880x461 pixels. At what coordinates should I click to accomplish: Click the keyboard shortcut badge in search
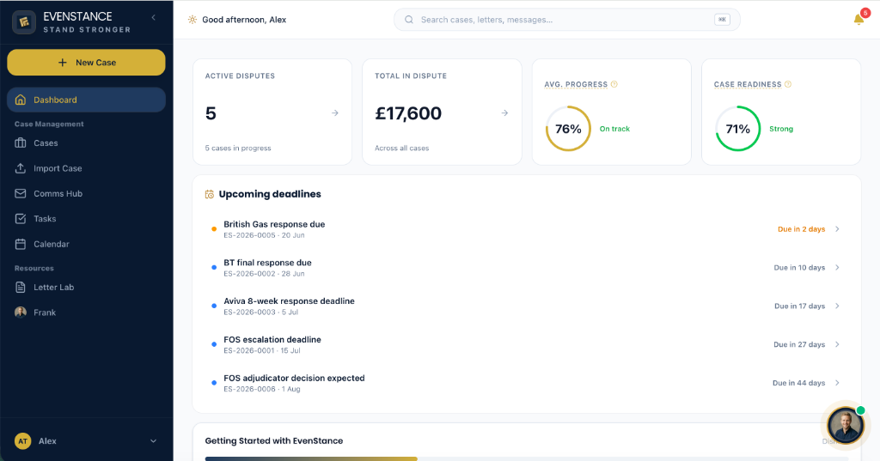[x=722, y=20]
